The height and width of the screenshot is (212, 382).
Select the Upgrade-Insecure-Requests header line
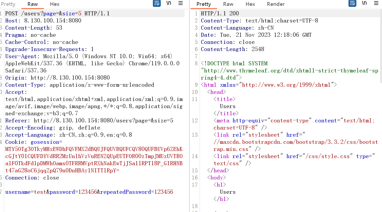(x=50, y=49)
